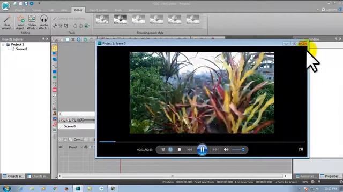This screenshot has height=192, width=343.
Task: Select the green ellipse tool
Action: coord(55,77)
